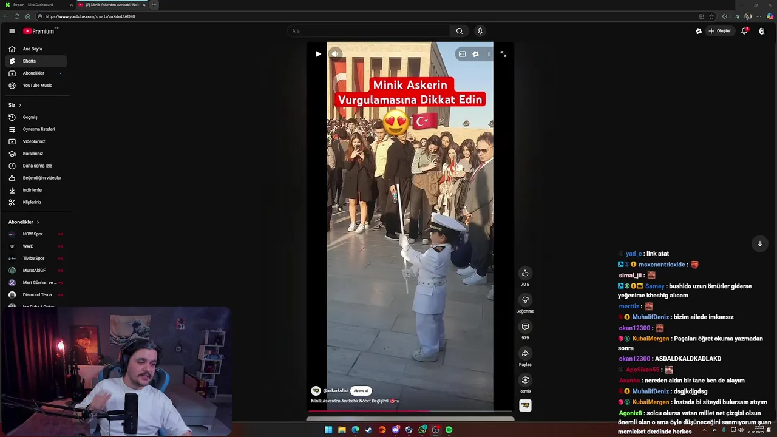Viewport: 777px width, 437px height.
Task: Open Copilot sidebar icon
Action: tap(770, 16)
